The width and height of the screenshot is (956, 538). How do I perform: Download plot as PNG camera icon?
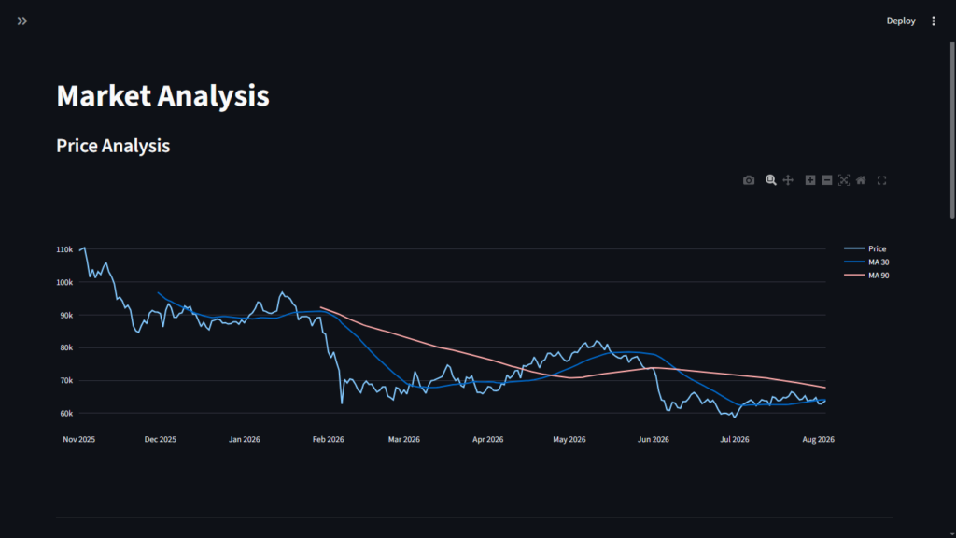pyautogui.click(x=749, y=180)
